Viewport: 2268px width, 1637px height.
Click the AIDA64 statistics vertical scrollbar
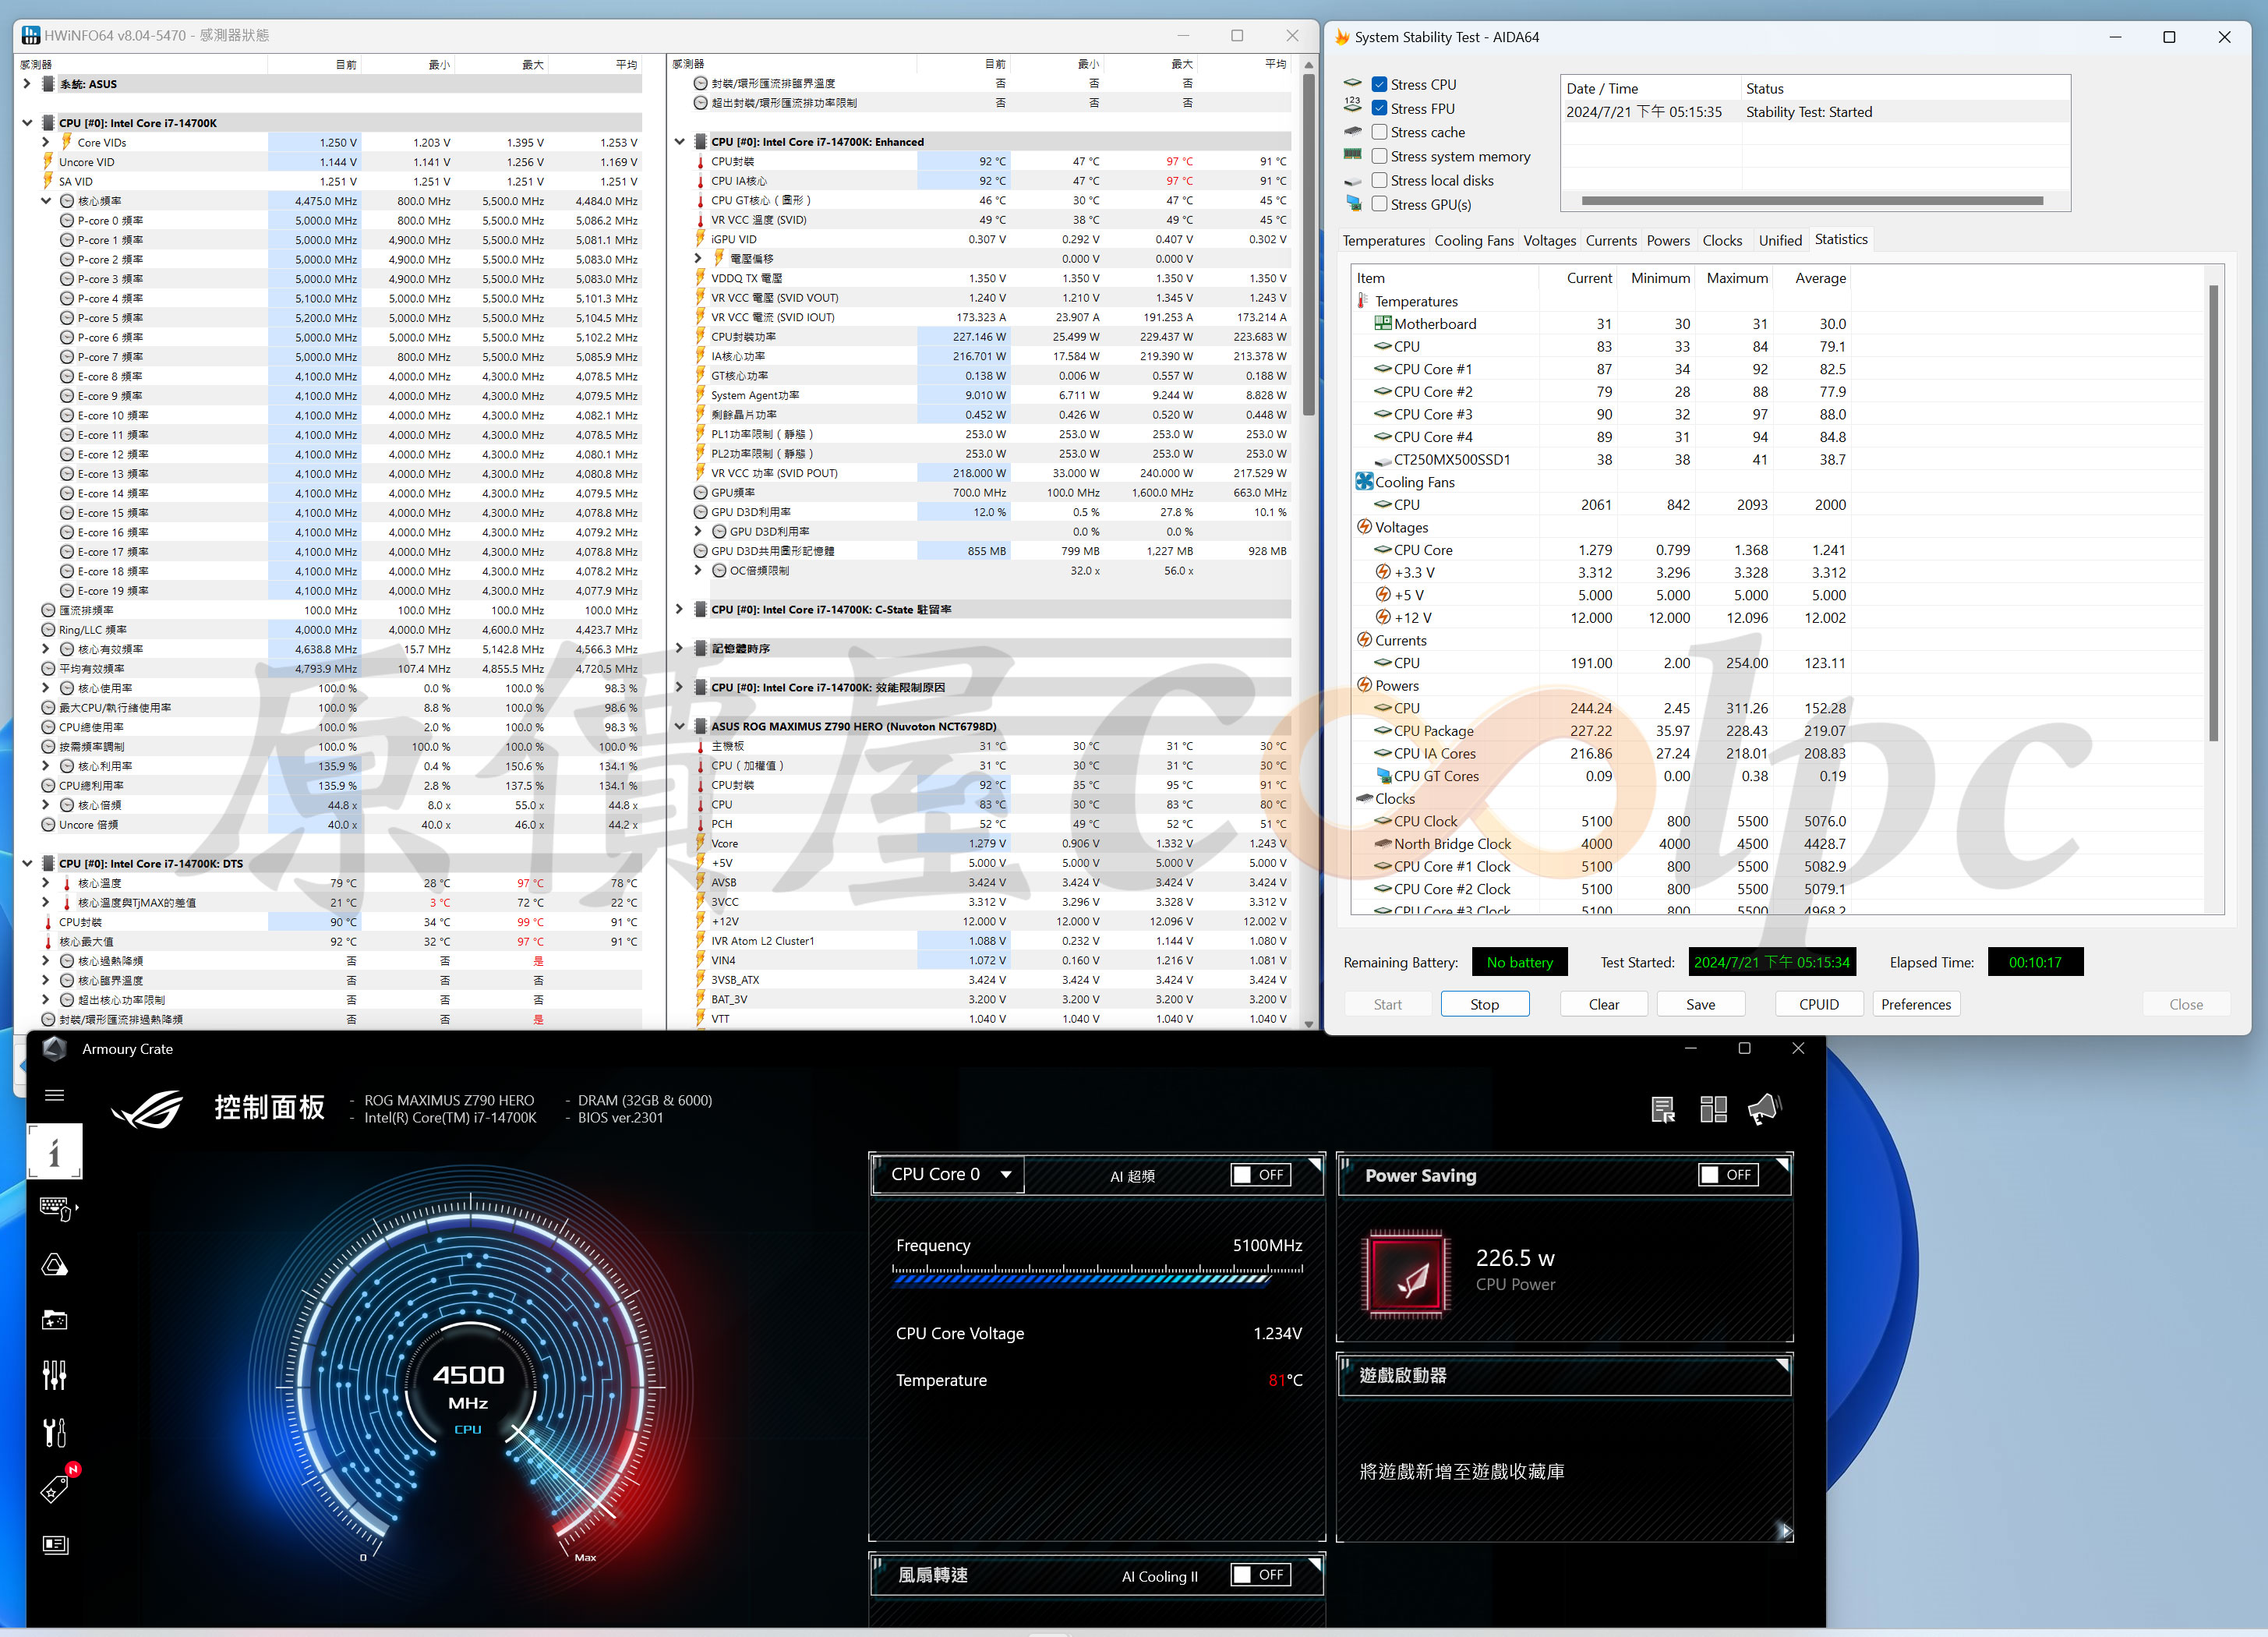2213,512
